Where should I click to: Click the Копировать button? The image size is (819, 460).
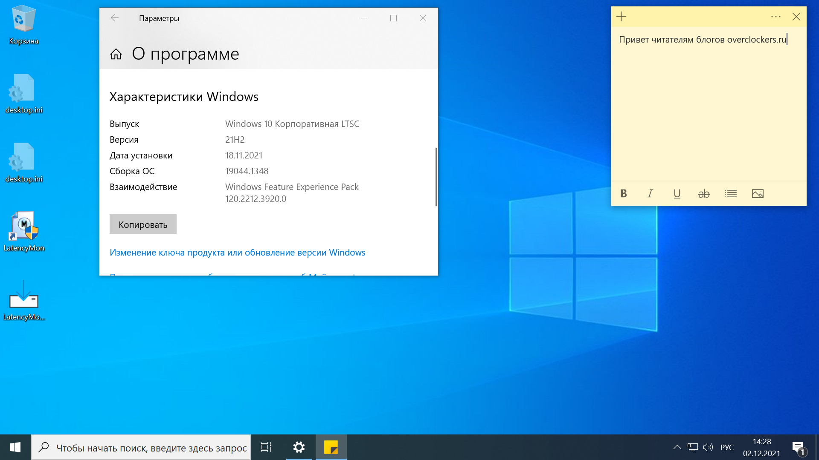143,224
